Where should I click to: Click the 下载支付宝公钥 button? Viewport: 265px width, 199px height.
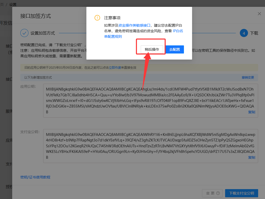[x=241, y=193]
